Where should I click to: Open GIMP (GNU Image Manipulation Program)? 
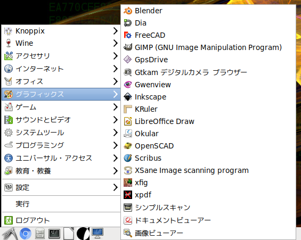coord(208,47)
